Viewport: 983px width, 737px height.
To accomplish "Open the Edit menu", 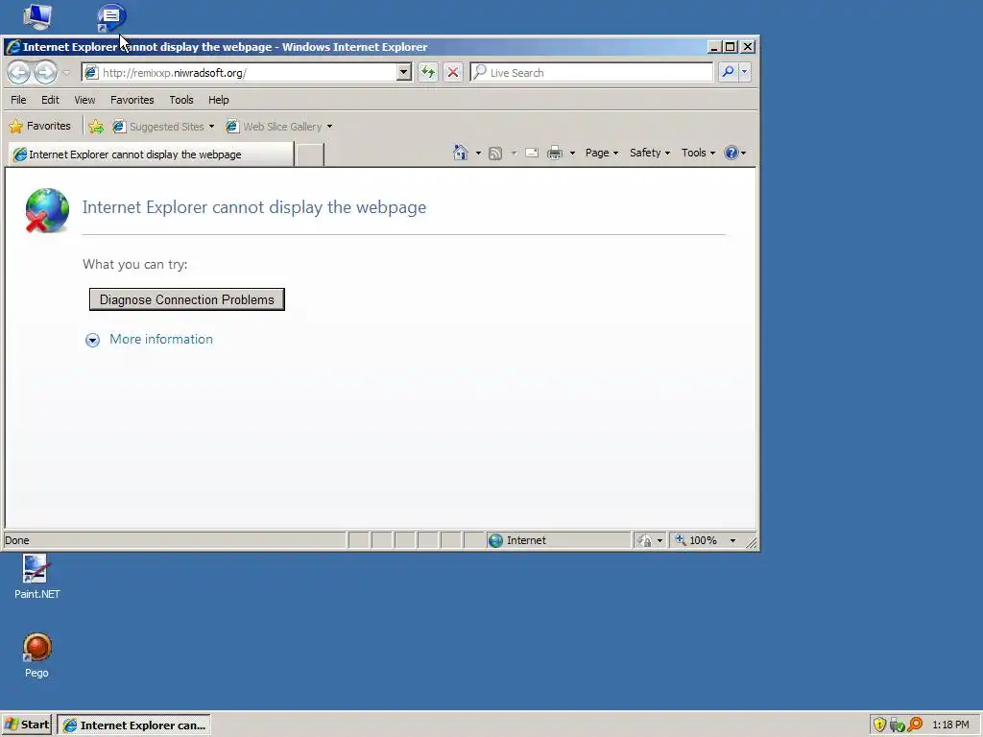I will coord(50,100).
